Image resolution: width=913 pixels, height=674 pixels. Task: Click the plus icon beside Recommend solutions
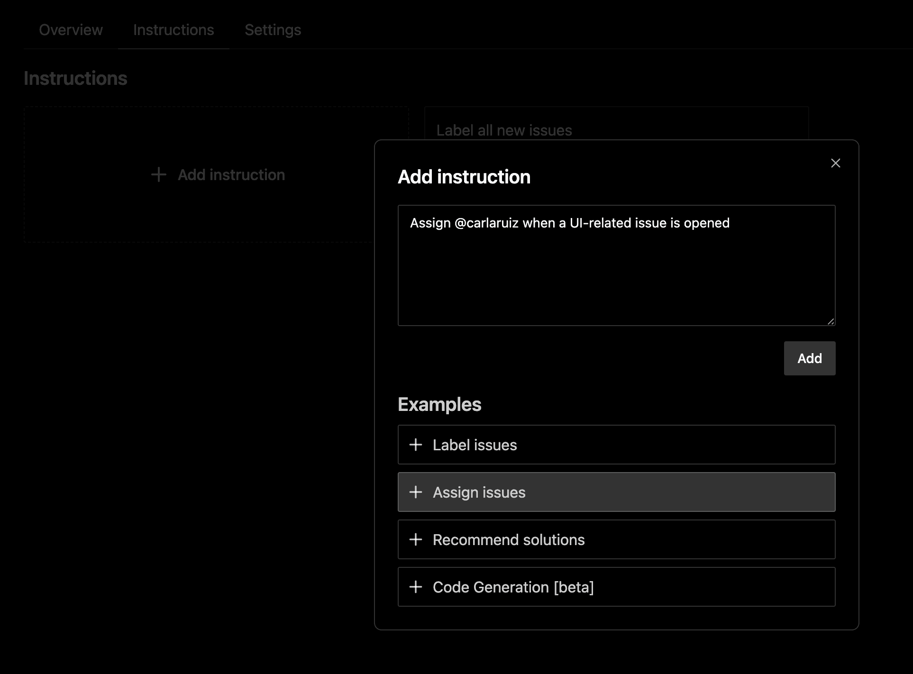[416, 539]
